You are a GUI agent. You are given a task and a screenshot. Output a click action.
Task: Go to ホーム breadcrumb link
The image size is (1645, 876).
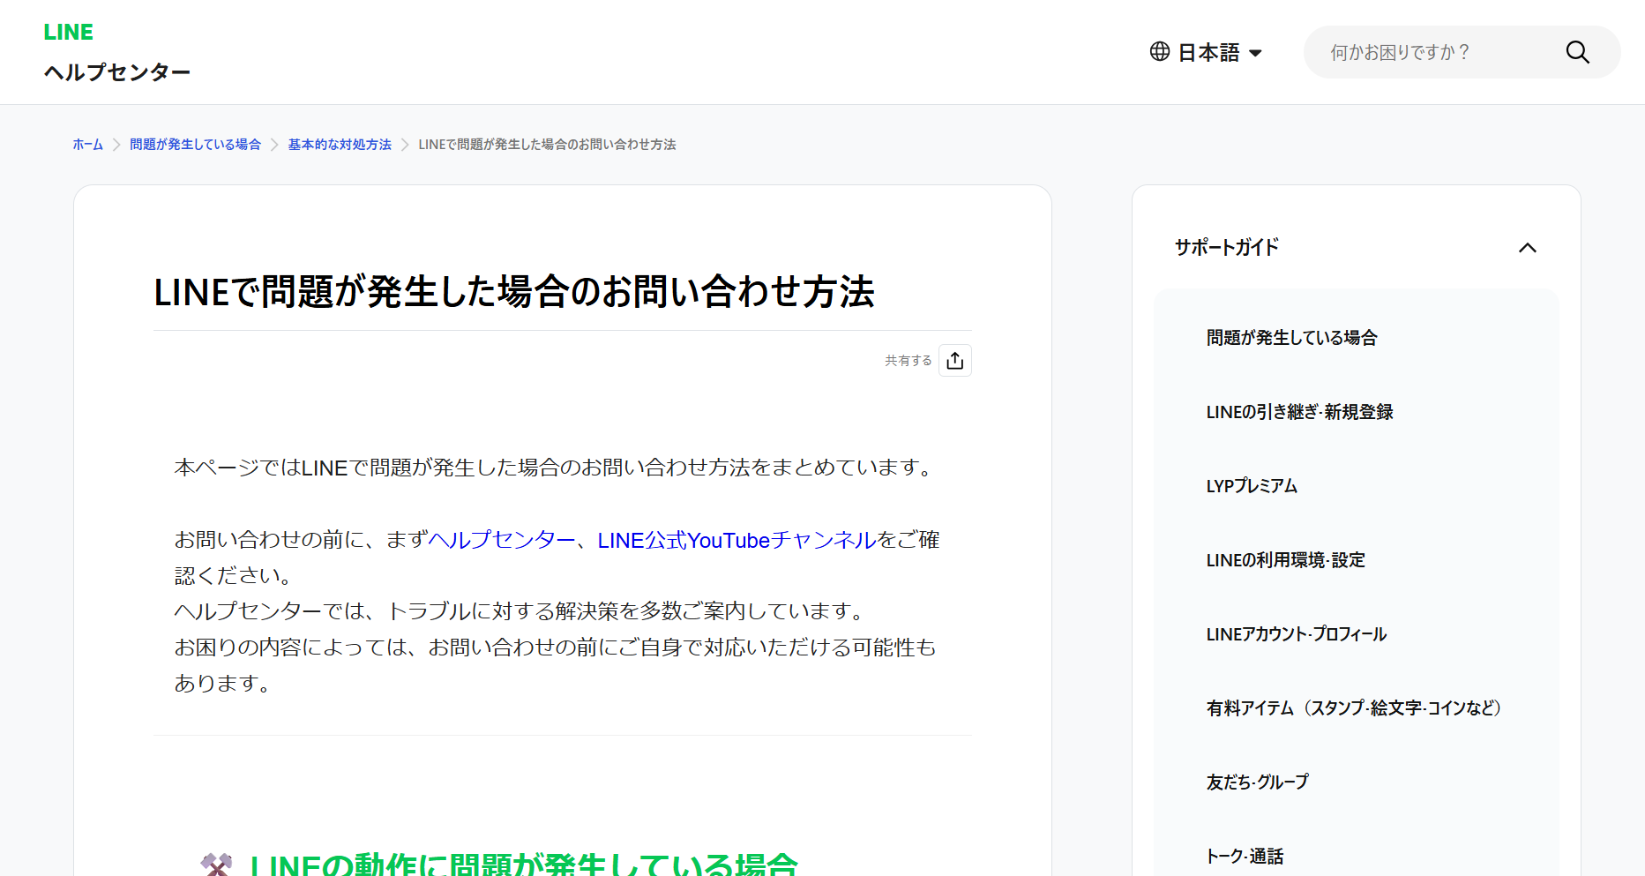(87, 145)
